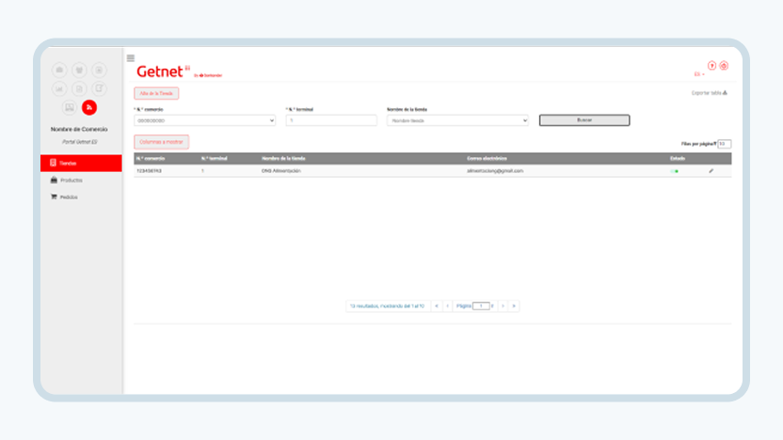Click the red help question mark icon
Viewport: 783px width, 440px height.
711,66
